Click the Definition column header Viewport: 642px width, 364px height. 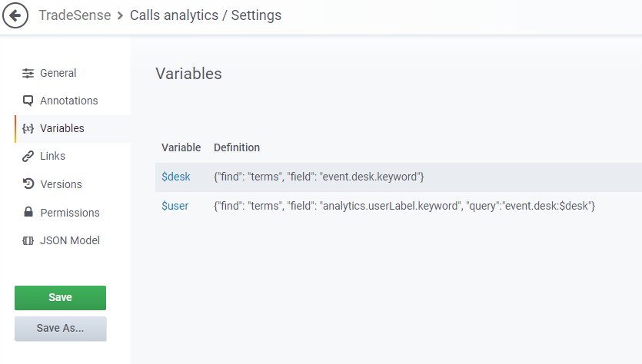(237, 147)
